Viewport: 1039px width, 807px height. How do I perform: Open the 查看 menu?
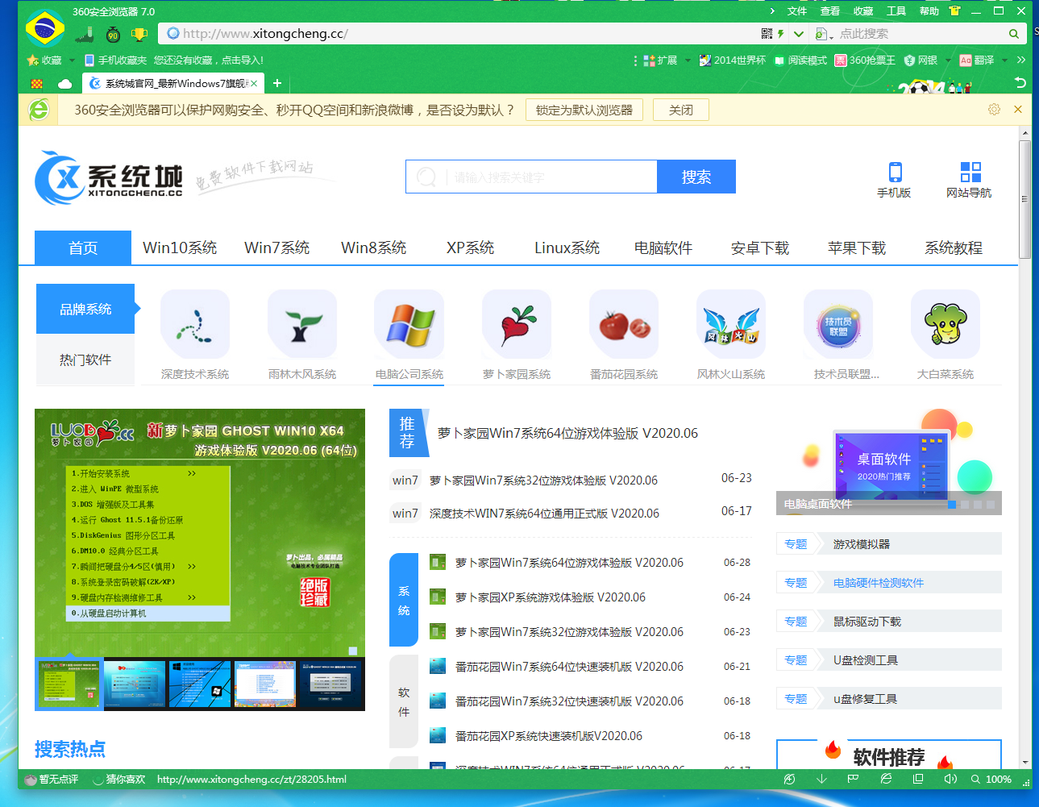pyautogui.click(x=830, y=11)
